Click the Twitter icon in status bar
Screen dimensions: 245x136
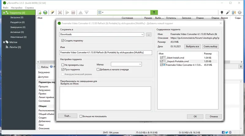227,132
